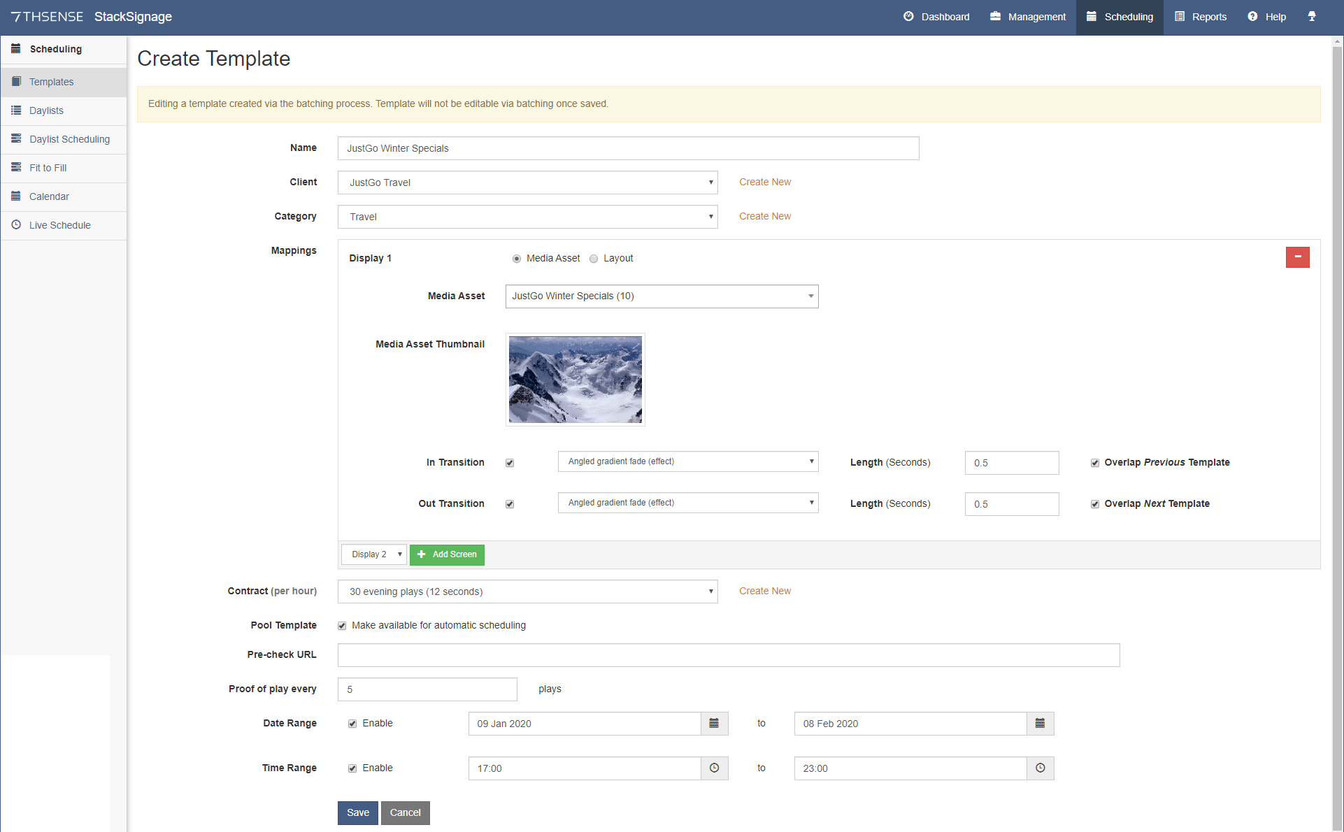Open the In Transition effect dropdown
Screen dimensions: 1344x832
click(x=688, y=461)
